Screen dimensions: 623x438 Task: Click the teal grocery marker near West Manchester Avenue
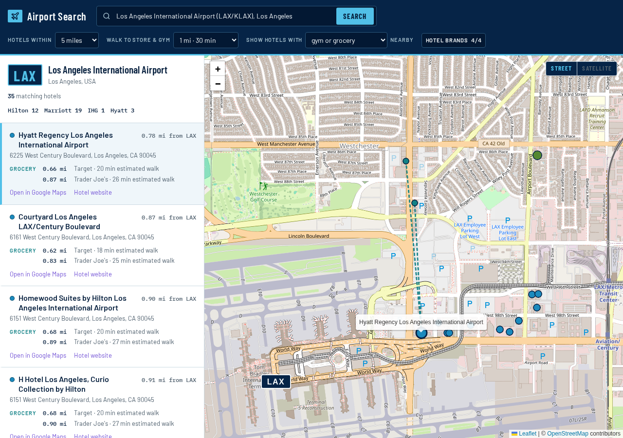click(406, 161)
